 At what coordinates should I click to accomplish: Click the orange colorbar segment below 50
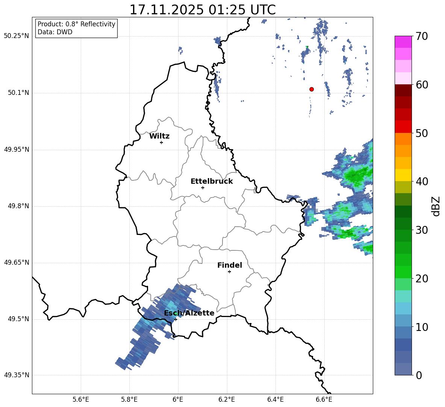click(x=403, y=139)
